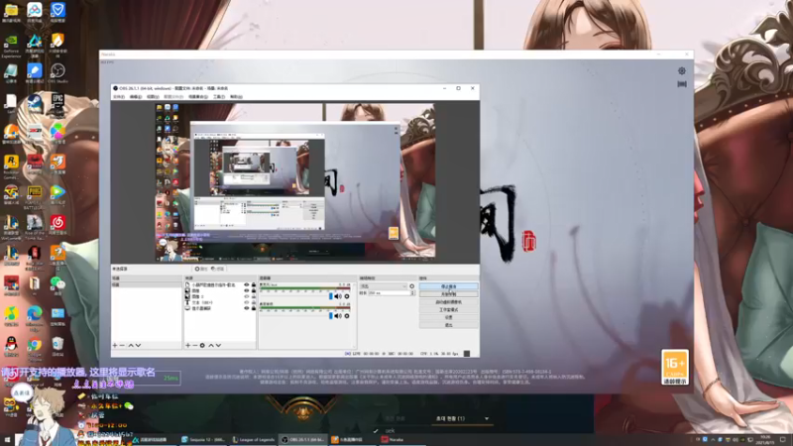The height and width of the screenshot is (446, 793).
Task: Toggle visibility of 图像 2 source
Action: pos(247,296)
